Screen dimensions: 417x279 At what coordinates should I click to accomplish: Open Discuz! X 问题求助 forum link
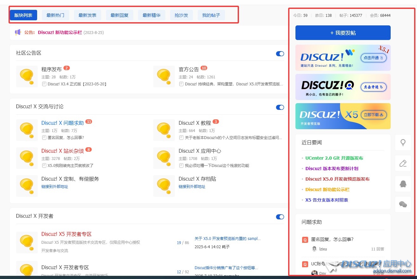pos(63,123)
